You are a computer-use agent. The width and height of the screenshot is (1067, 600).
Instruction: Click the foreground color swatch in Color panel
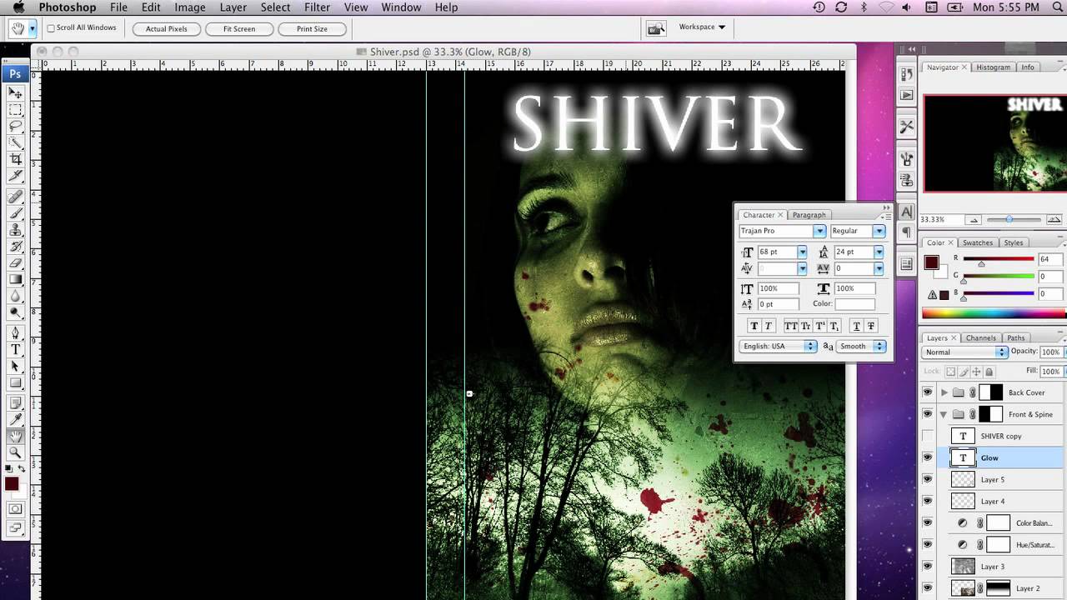931,263
